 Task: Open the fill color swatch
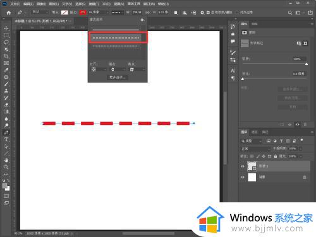tap(64, 13)
